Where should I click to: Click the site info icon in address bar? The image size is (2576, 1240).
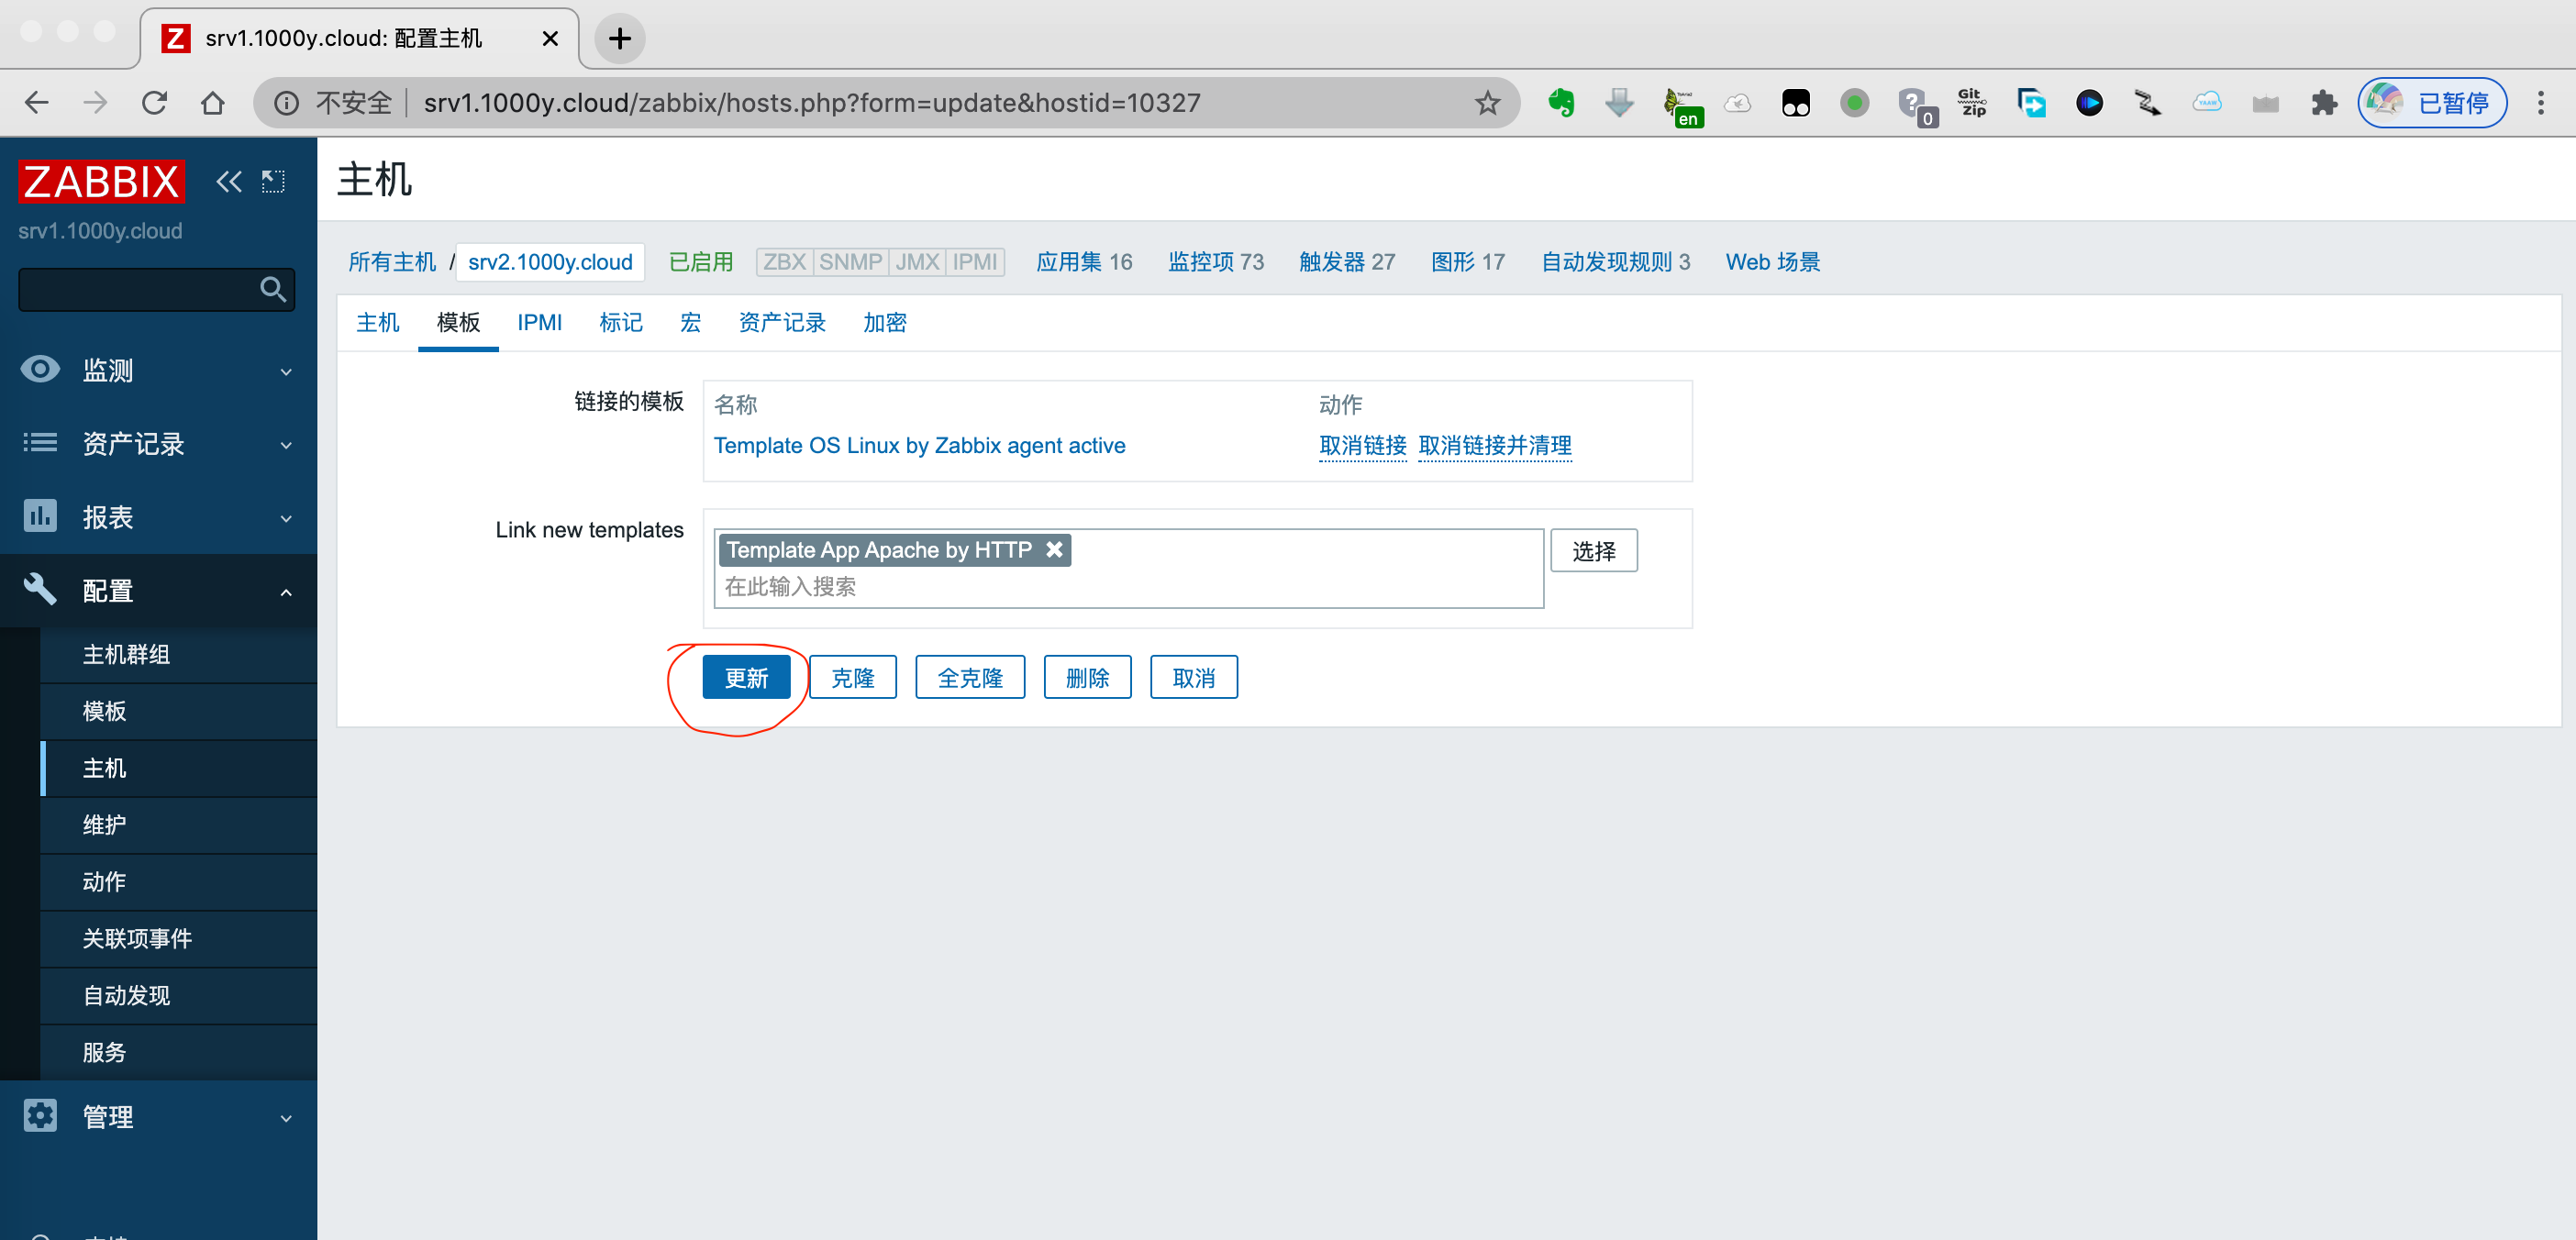287,103
